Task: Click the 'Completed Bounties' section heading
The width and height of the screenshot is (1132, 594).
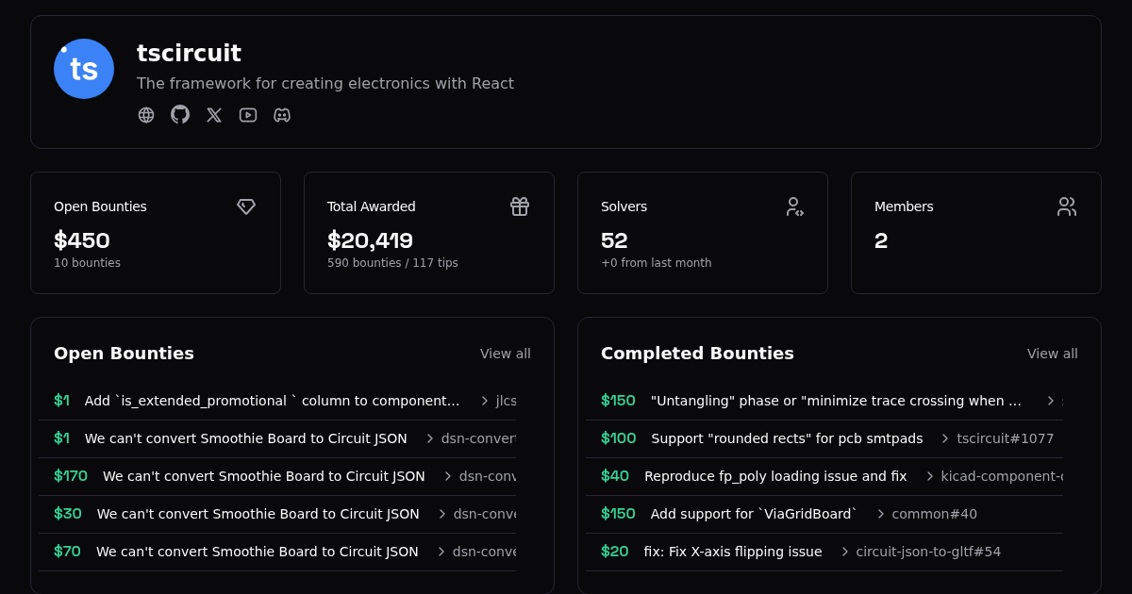Action: pos(697,354)
